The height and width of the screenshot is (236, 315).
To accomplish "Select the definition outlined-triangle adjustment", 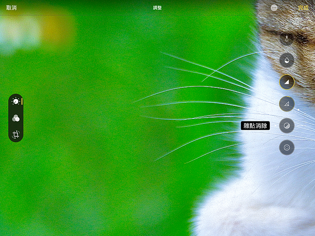I will [287, 104].
